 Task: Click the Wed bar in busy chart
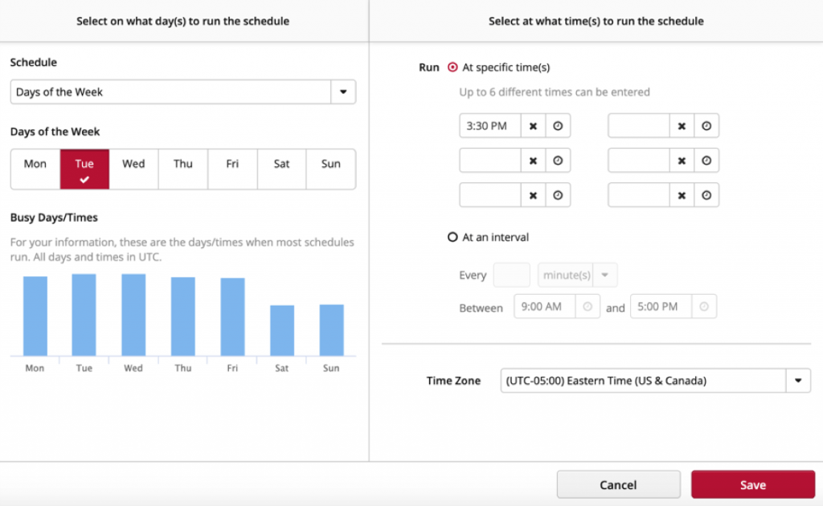tap(133, 315)
